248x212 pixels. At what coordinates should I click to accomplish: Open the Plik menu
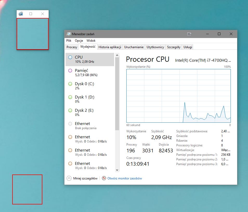(69, 41)
